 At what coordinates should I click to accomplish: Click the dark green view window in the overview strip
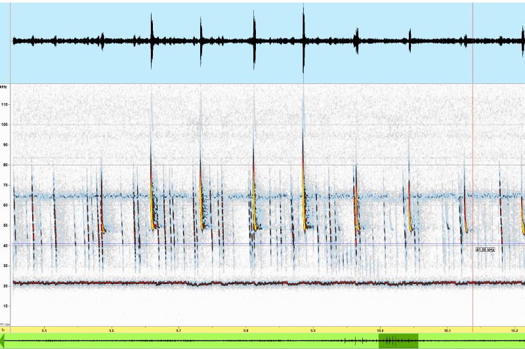click(x=398, y=341)
